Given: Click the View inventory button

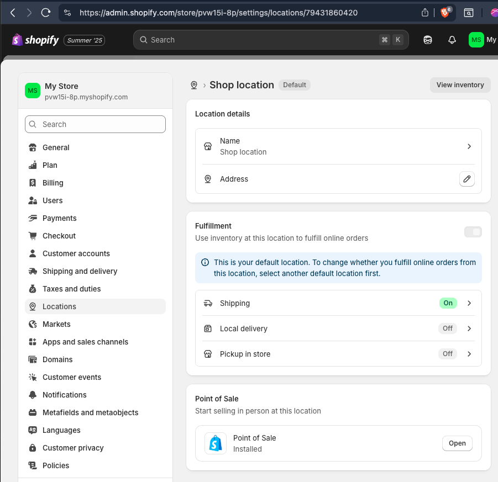Looking at the screenshot, I should click(460, 85).
